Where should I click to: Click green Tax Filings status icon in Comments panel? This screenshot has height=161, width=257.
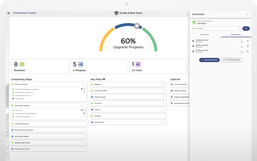coord(194,22)
